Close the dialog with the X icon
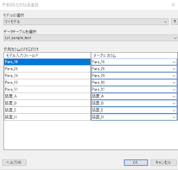 [173, 5]
